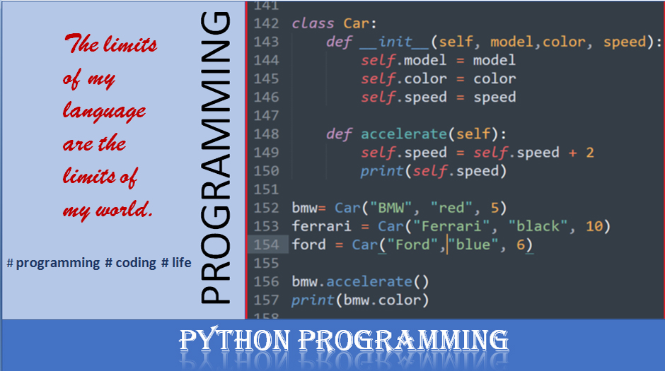Click the '# programming' hashtag

pos(53,263)
